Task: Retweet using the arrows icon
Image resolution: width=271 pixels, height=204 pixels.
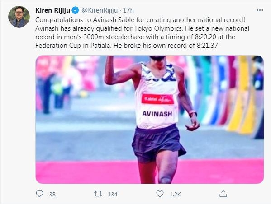Action: (98, 194)
